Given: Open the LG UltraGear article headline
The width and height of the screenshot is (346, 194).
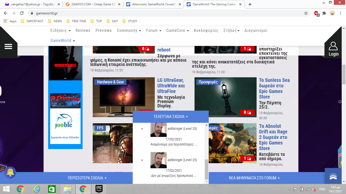Looking at the screenshot, I should 171,86.
